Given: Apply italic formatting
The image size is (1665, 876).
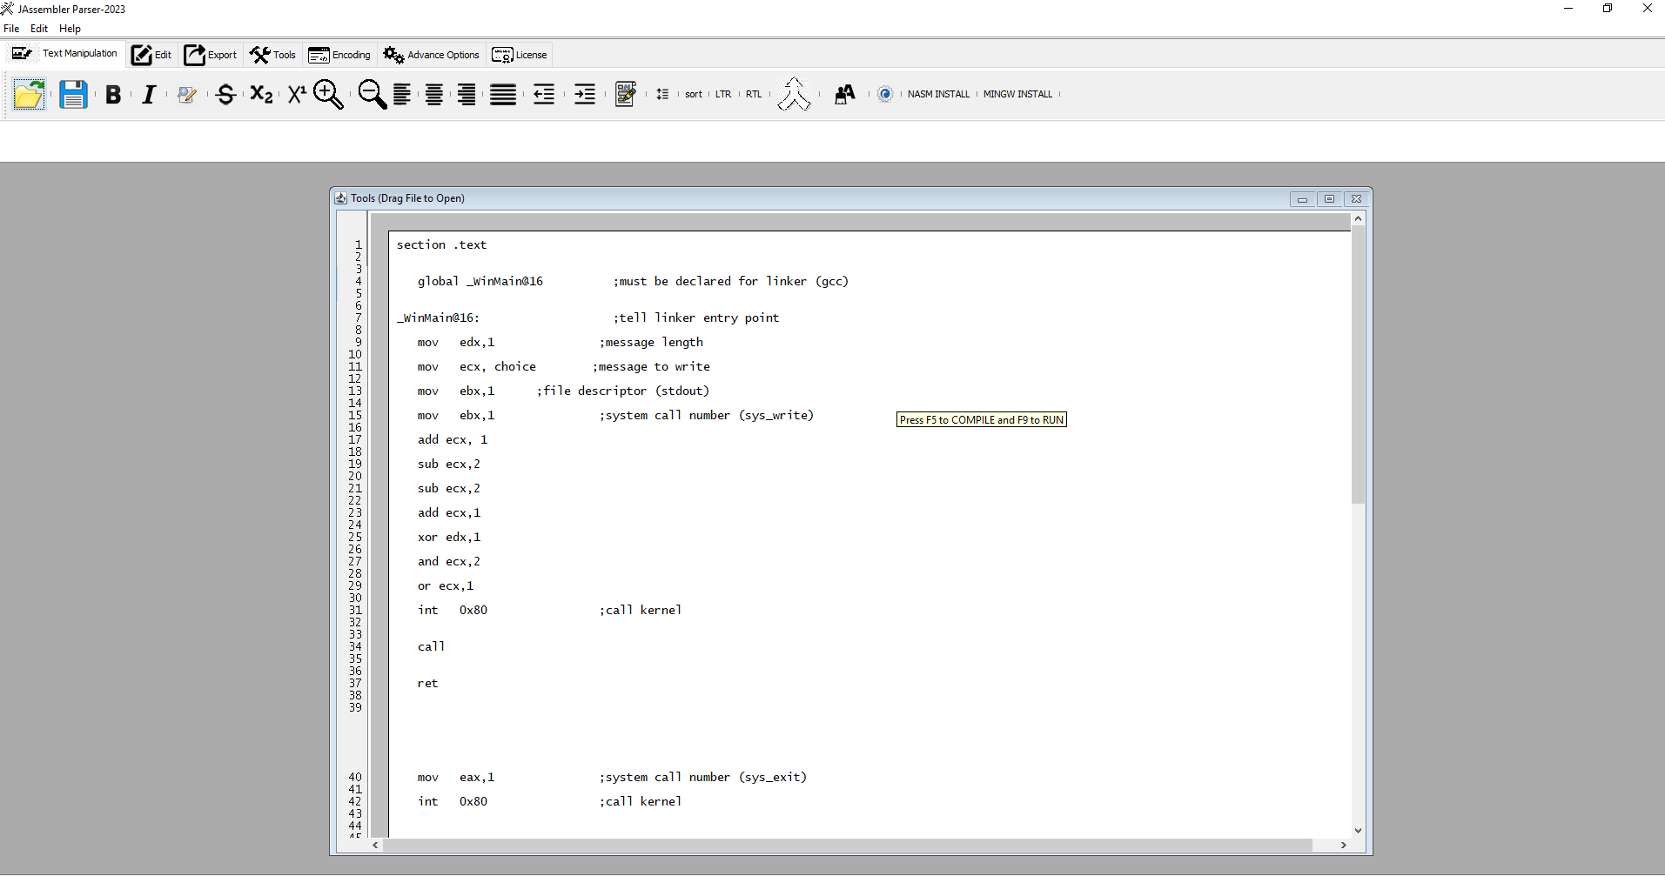Looking at the screenshot, I should 149,95.
